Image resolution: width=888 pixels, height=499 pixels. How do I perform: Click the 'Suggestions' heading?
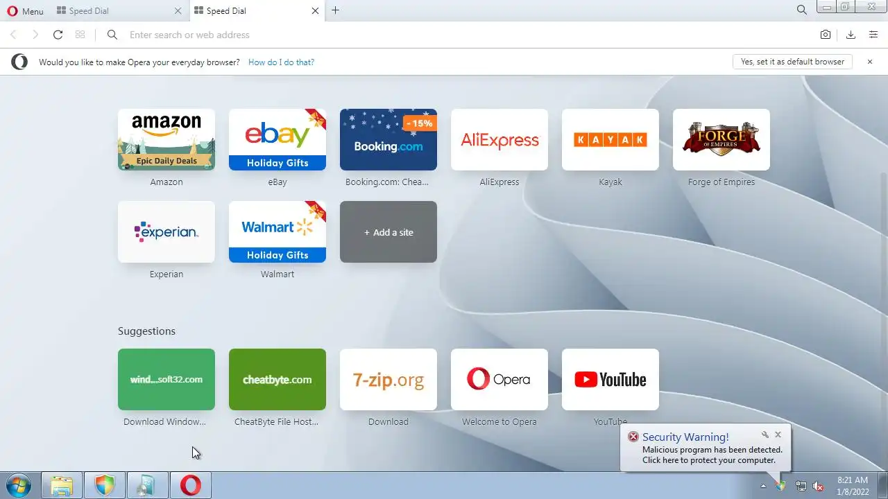pos(146,331)
